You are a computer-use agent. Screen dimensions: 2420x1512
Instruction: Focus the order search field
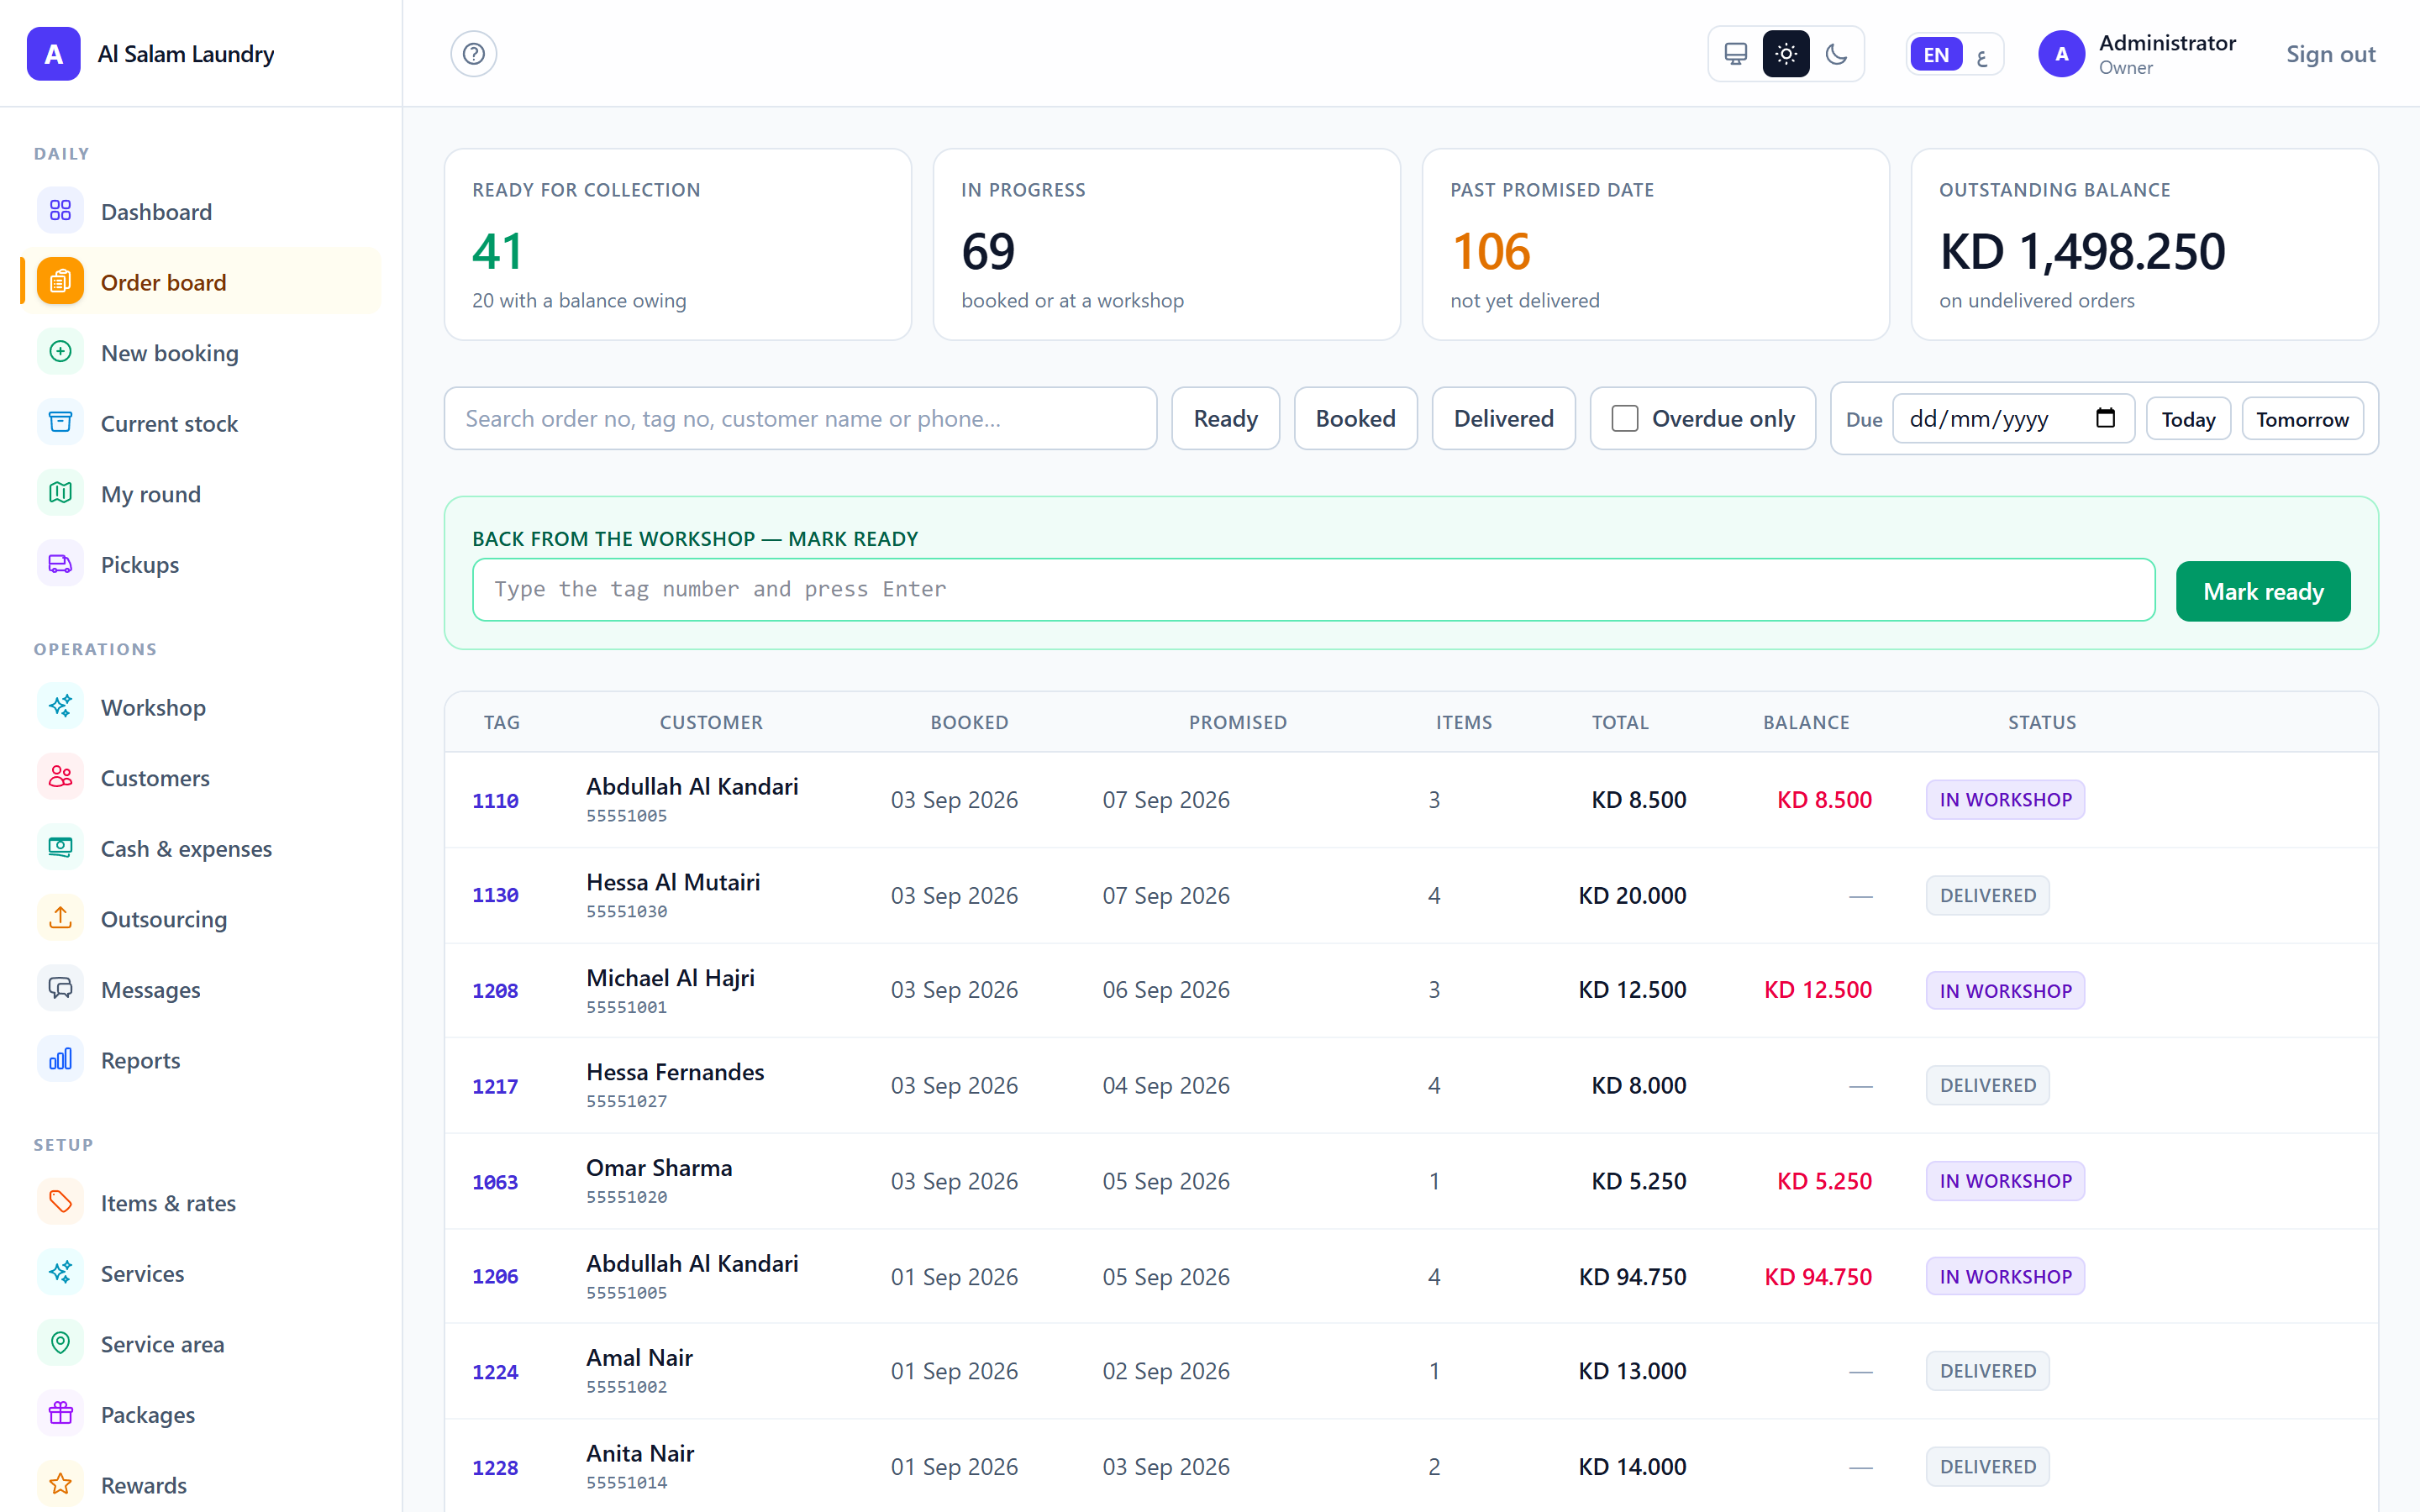click(800, 418)
